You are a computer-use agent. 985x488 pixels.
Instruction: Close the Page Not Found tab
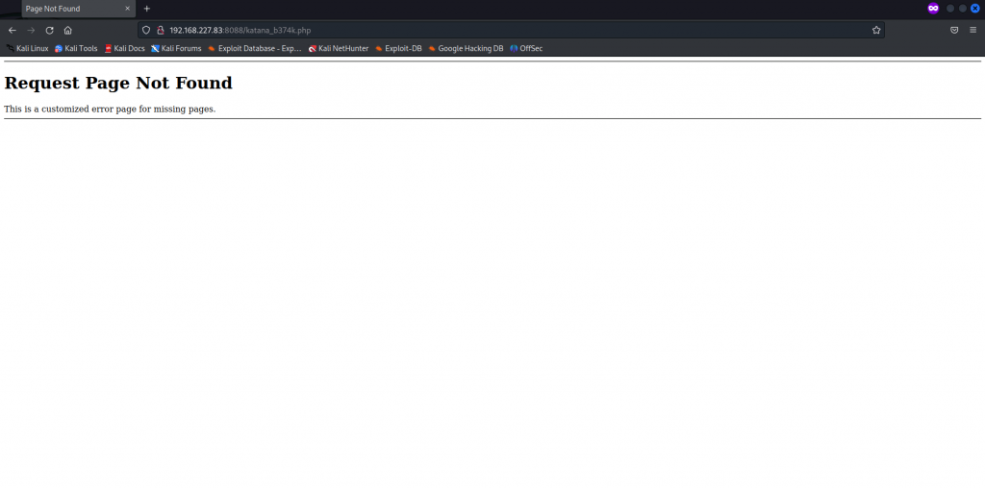(x=128, y=9)
